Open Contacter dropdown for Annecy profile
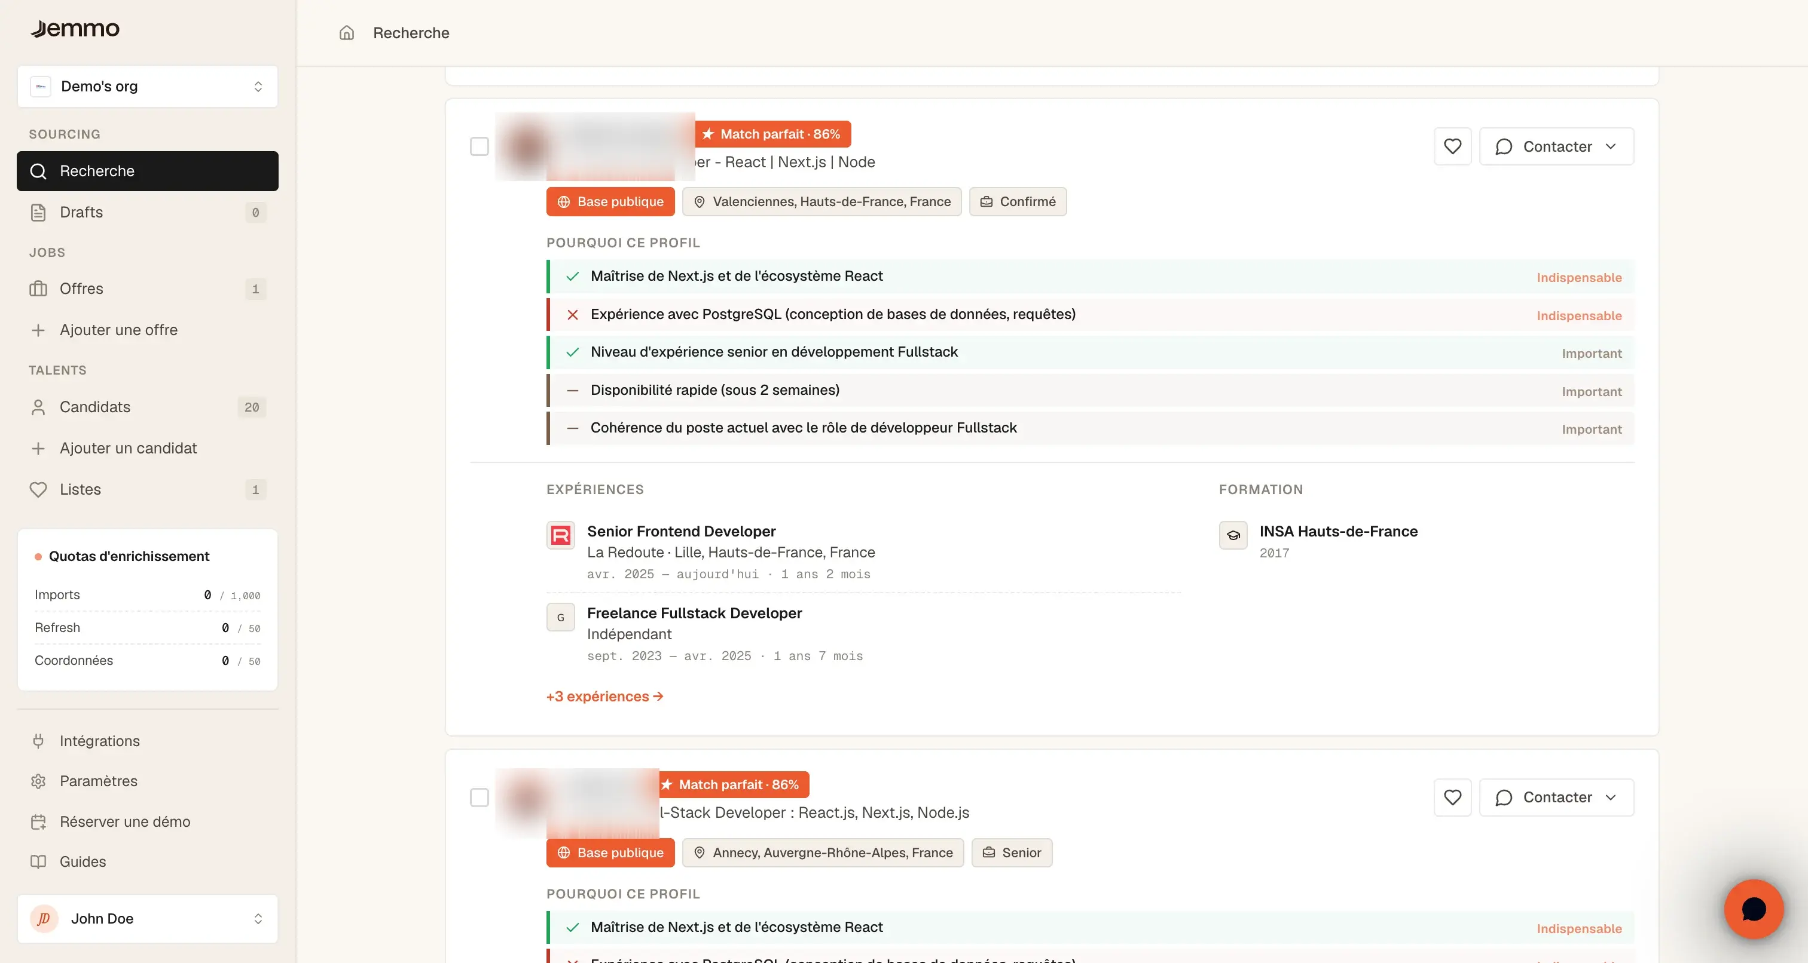This screenshot has width=1808, height=963. pyautogui.click(x=1557, y=798)
